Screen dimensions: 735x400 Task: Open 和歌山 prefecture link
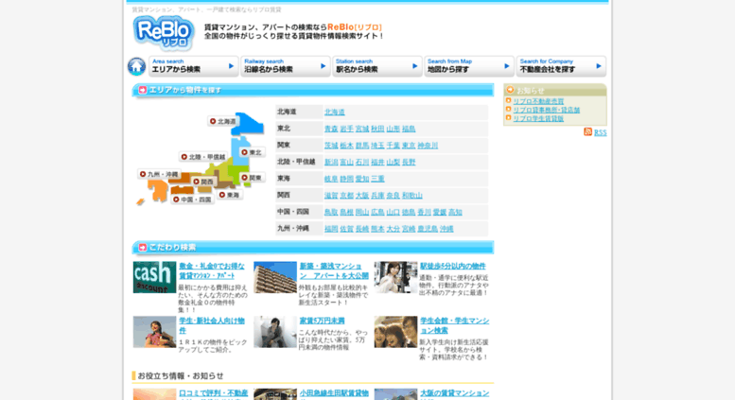[x=412, y=196]
